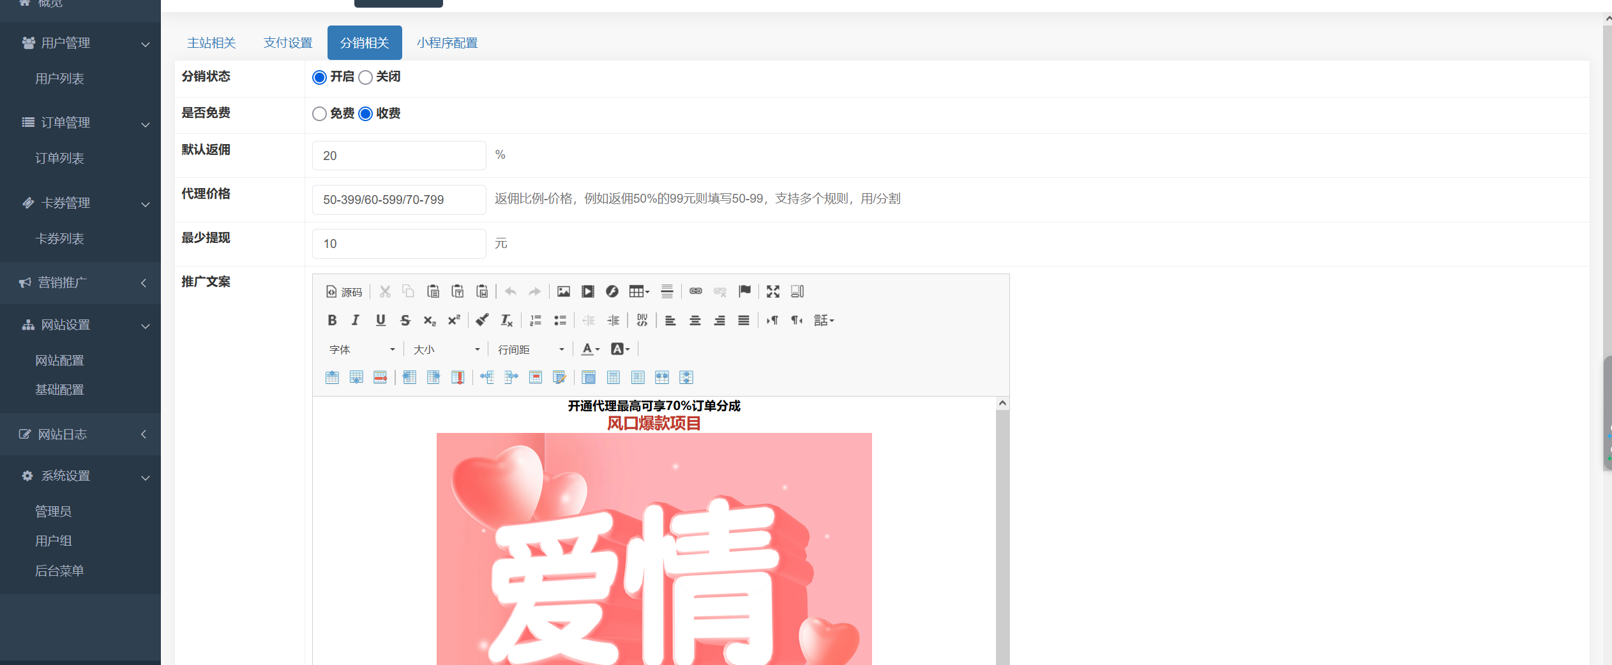Open the CKEditor source code view

(343, 291)
